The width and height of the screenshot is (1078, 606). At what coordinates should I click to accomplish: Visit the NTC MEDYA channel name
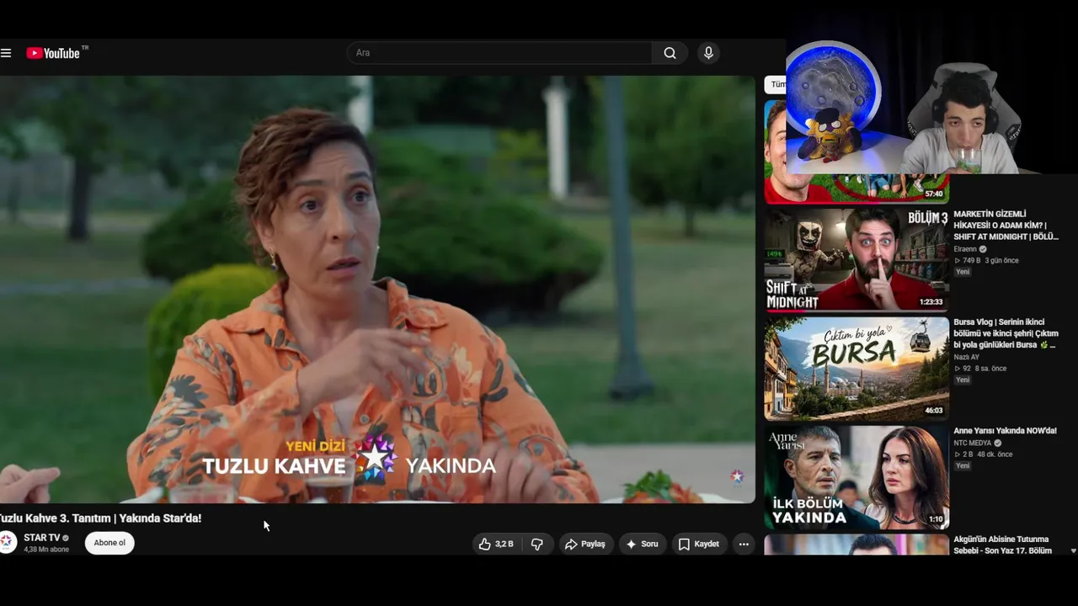click(973, 443)
